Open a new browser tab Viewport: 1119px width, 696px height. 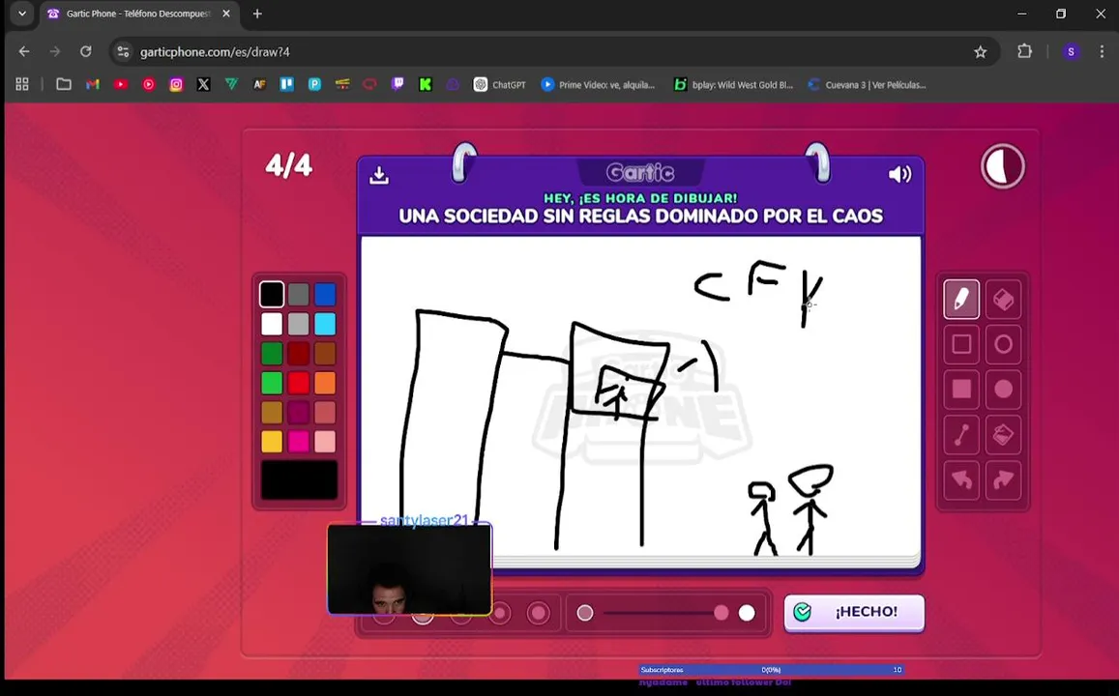(x=257, y=14)
